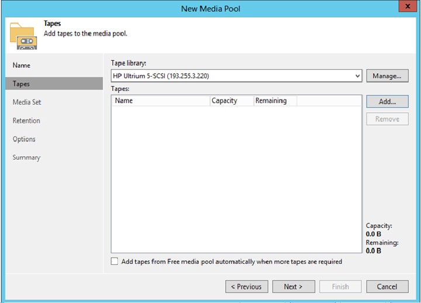
Task: Enable adding tapes from Free media pool automatically
Action: 115,261
